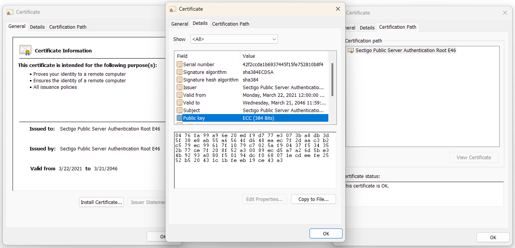The image size is (515, 248).
Task: Click the Subject field icon
Action: click(179, 110)
